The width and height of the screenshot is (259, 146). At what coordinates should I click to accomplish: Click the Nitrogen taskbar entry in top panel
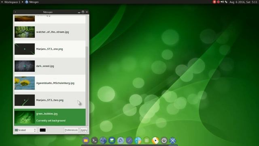32,2
